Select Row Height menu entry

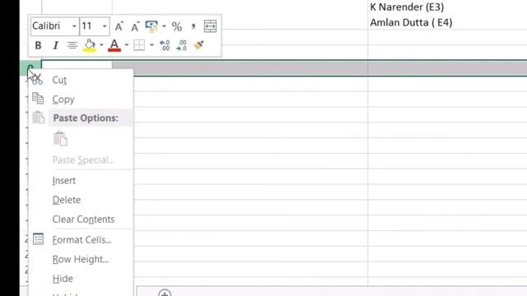coord(81,259)
